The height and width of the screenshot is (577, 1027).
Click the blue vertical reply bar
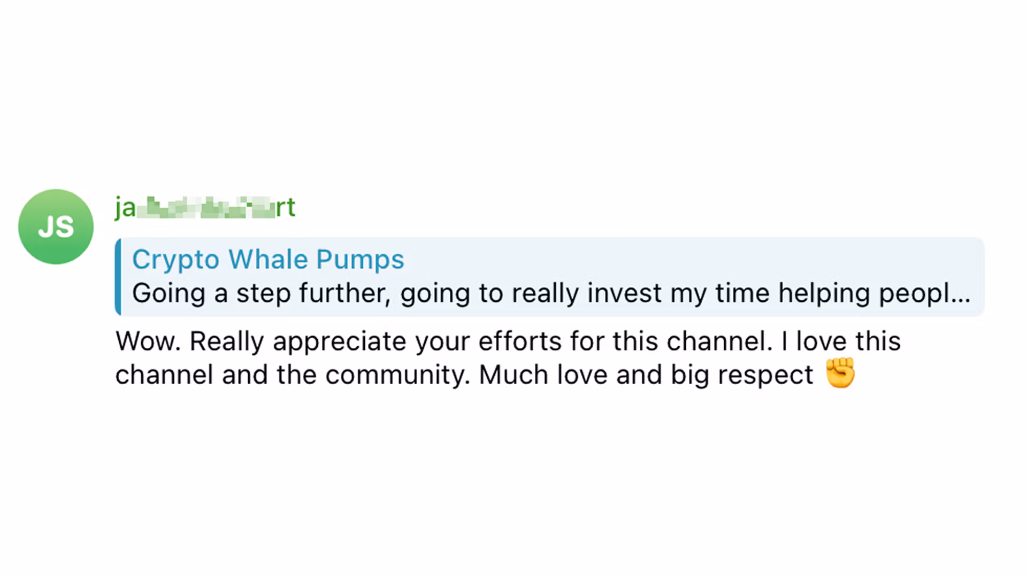click(x=118, y=277)
